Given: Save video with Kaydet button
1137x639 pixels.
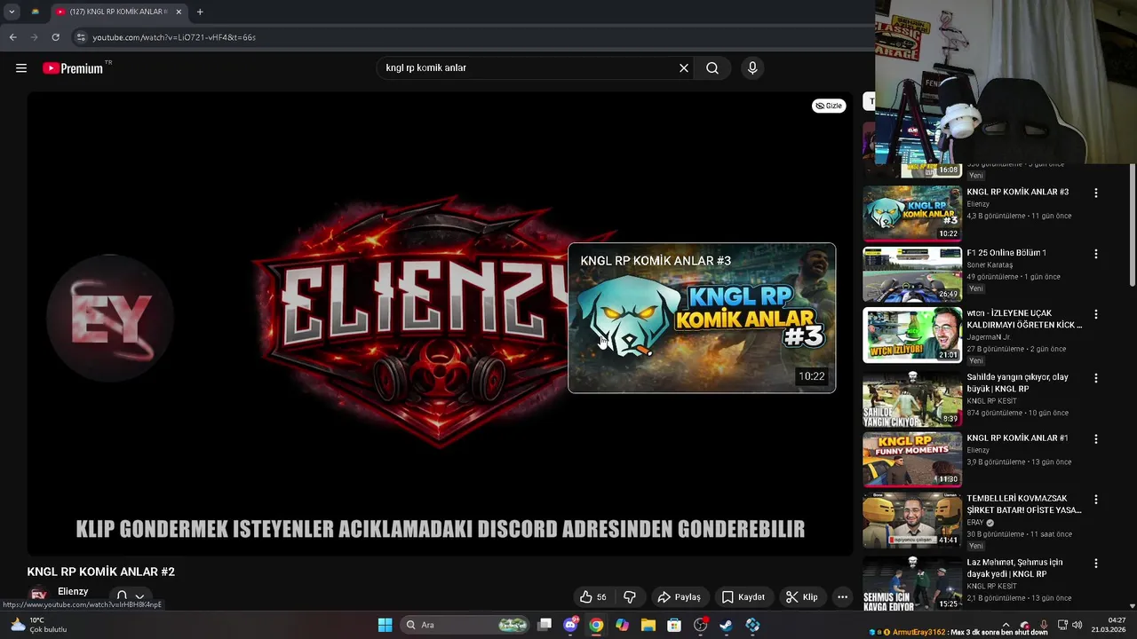Looking at the screenshot, I should (743, 597).
